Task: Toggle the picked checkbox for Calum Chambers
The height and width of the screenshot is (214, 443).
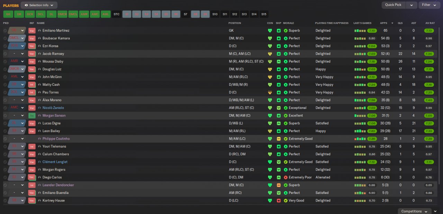Action: tap(5, 154)
